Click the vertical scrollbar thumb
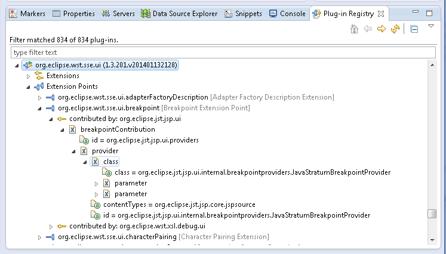This screenshot has width=446, height=254. click(x=432, y=213)
